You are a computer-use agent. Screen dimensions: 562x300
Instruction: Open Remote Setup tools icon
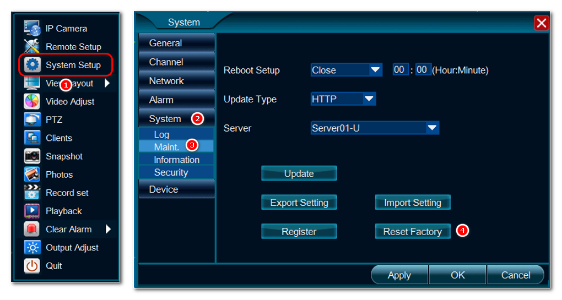click(32, 47)
